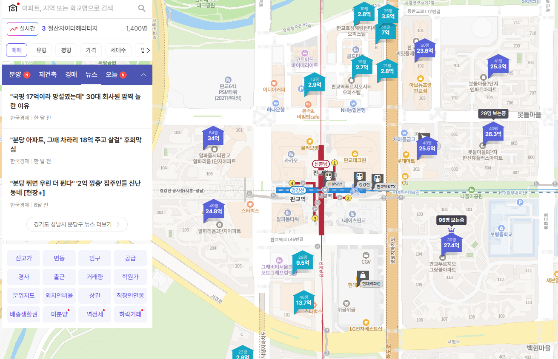Select the 외지인비율 shortcut
The height and width of the screenshot is (359, 558).
(59, 296)
